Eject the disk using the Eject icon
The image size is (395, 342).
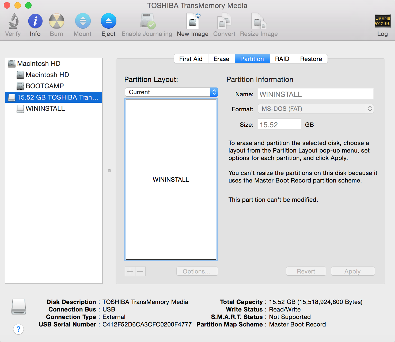coord(109,21)
